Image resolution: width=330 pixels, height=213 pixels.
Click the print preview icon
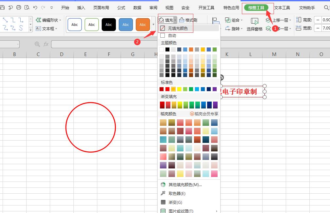tap(27, 8)
